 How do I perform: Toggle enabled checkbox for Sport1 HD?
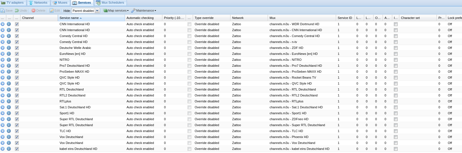[x=17, y=113]
